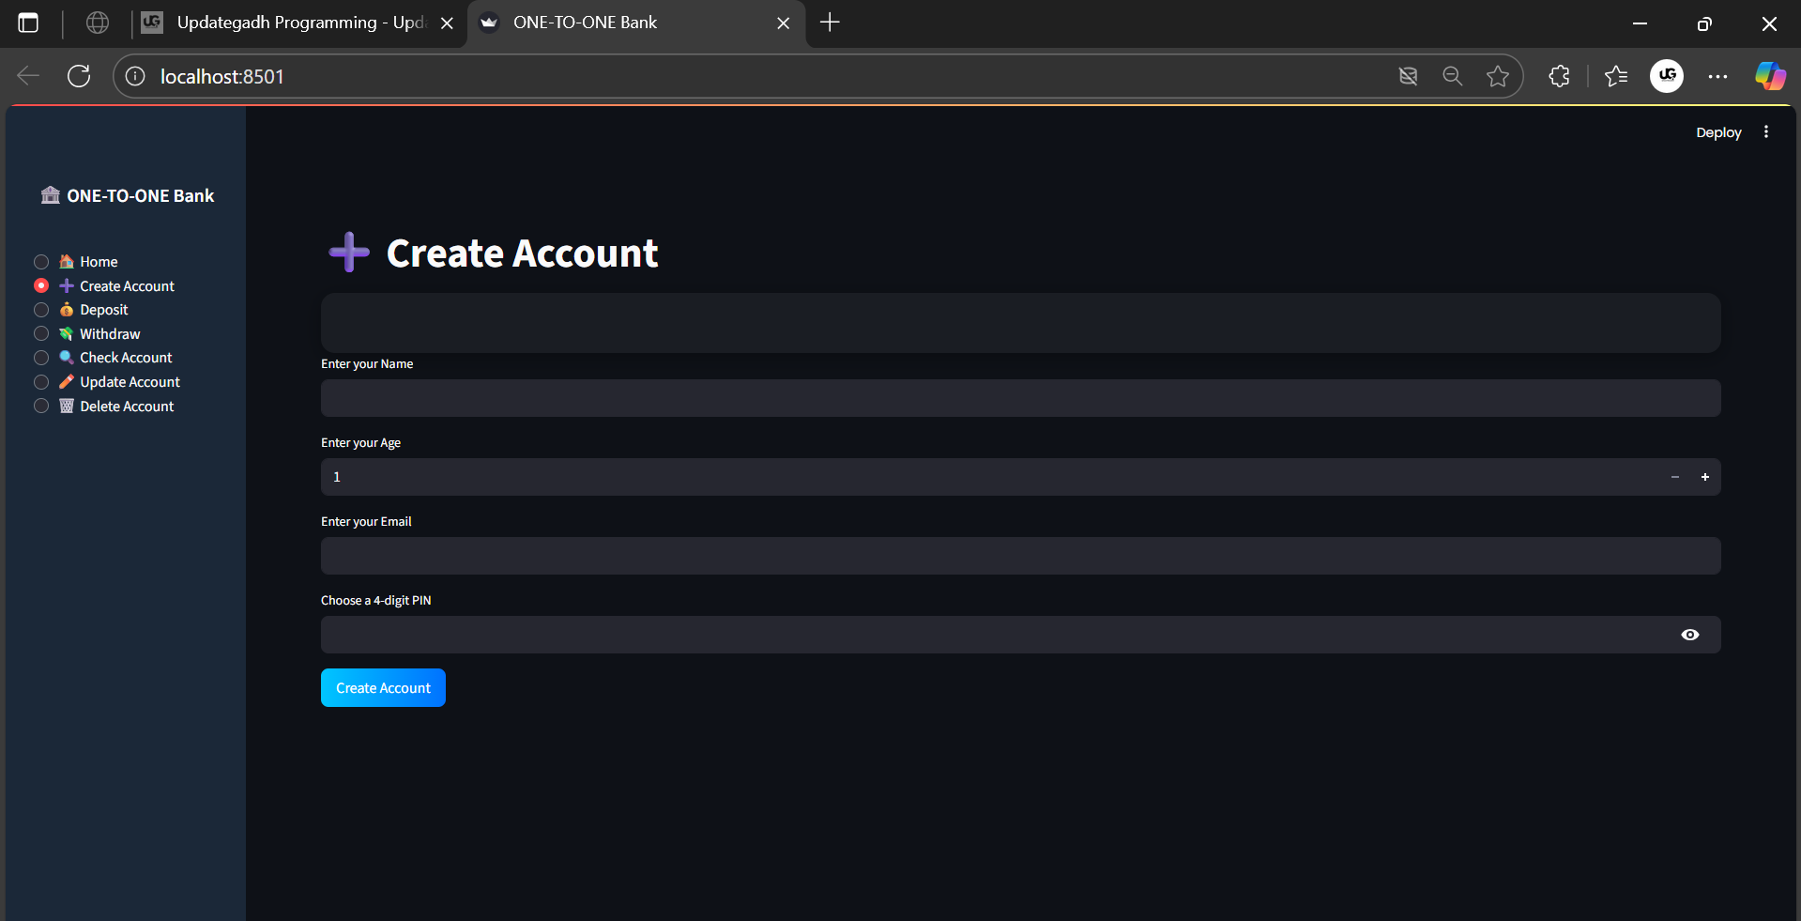Select the Withdraw radio option
Viewport: 1801px width, 921px height.
coord(41,334)
